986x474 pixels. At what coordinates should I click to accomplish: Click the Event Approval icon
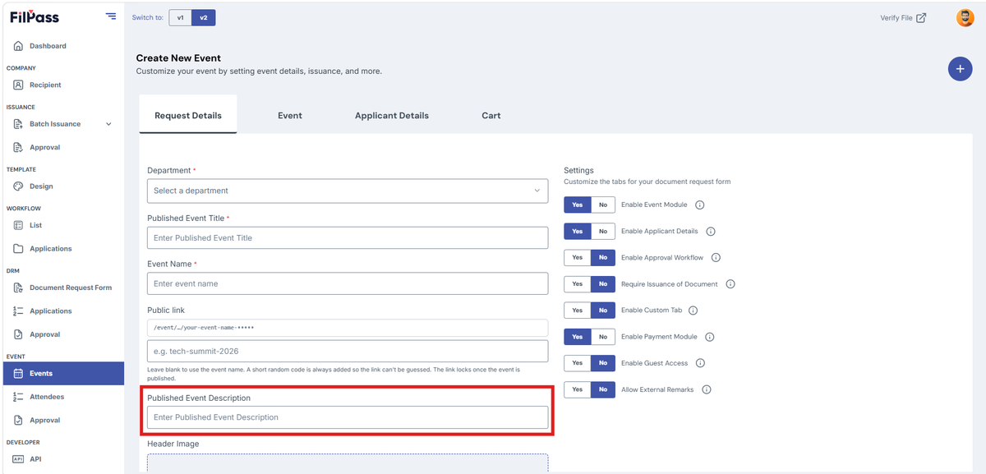coord(18,420)
